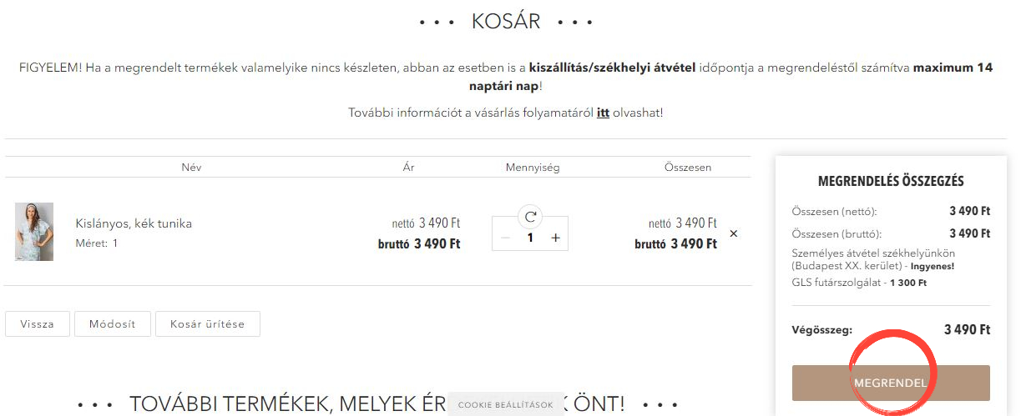This screenshot has width=1021, height=416.
Task: Click the MEGRENDELÉS ÖSSZEGZÉS panel title
Action: pyautogui.click(x=891, y=181)
